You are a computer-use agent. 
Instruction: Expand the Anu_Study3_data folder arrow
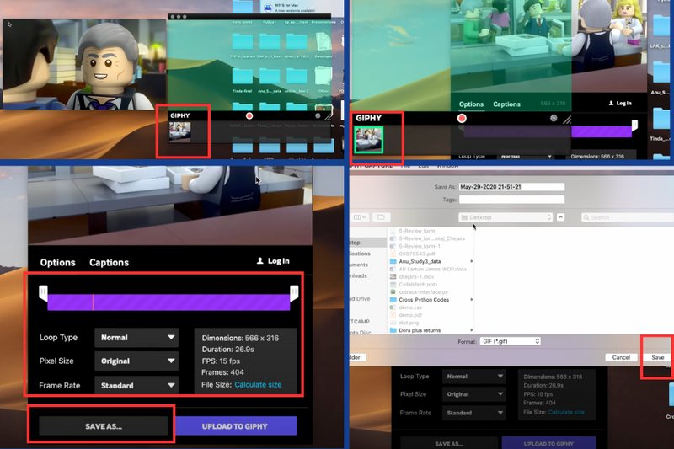click(472, 261)
